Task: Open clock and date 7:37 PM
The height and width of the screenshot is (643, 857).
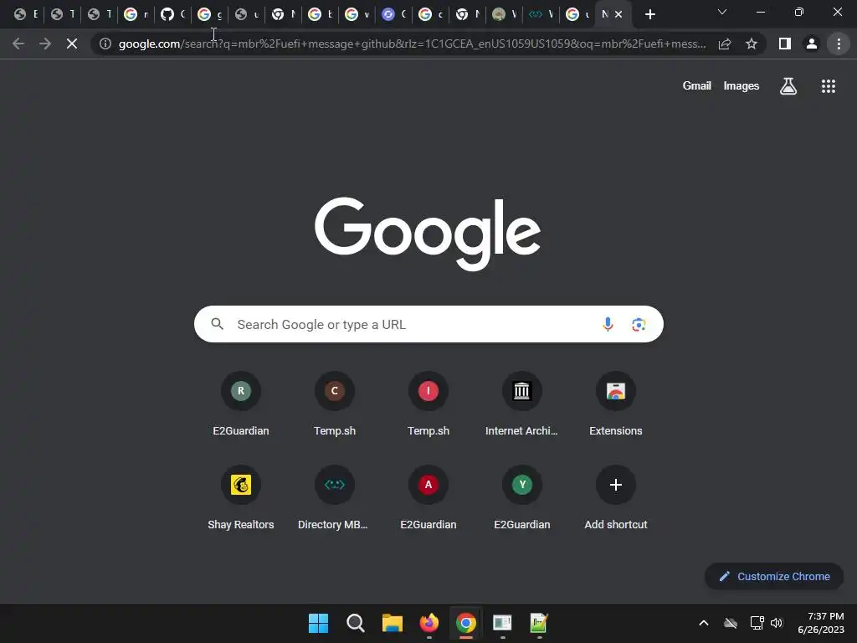Action: (821, 623)
